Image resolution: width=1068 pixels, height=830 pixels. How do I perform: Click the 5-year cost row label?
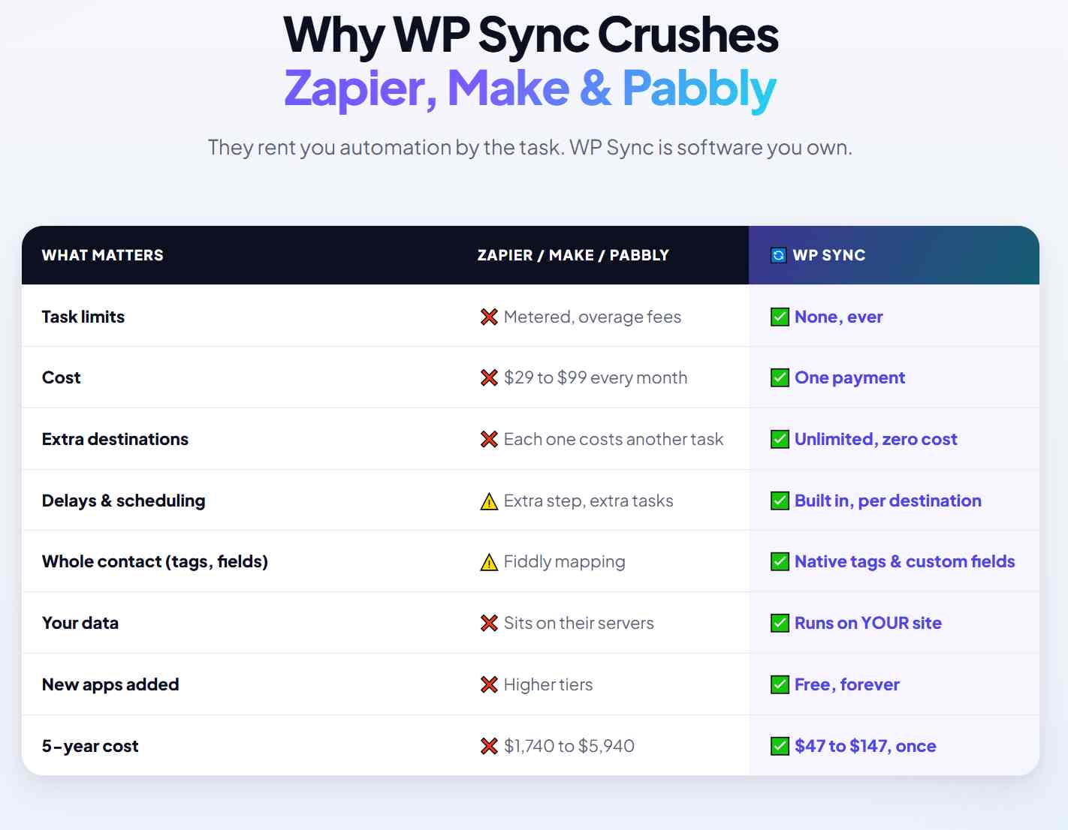[x=90, y=746]
